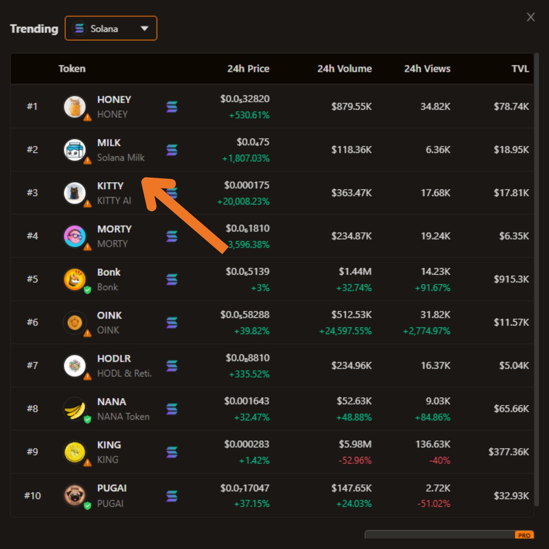Click PUGAI's -51.02% views change
Screen dimensions: 549x549
pos(434,504)
